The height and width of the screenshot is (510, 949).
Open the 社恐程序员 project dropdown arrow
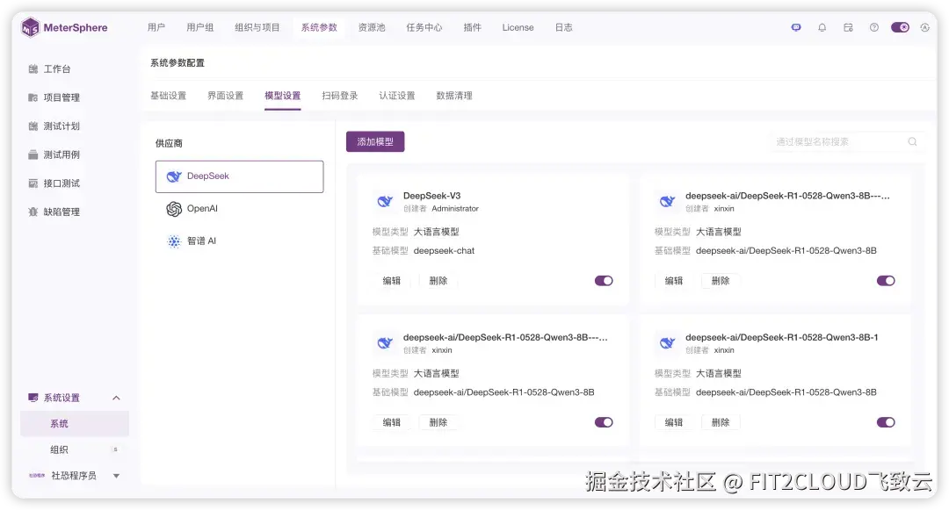click(116, 476)
